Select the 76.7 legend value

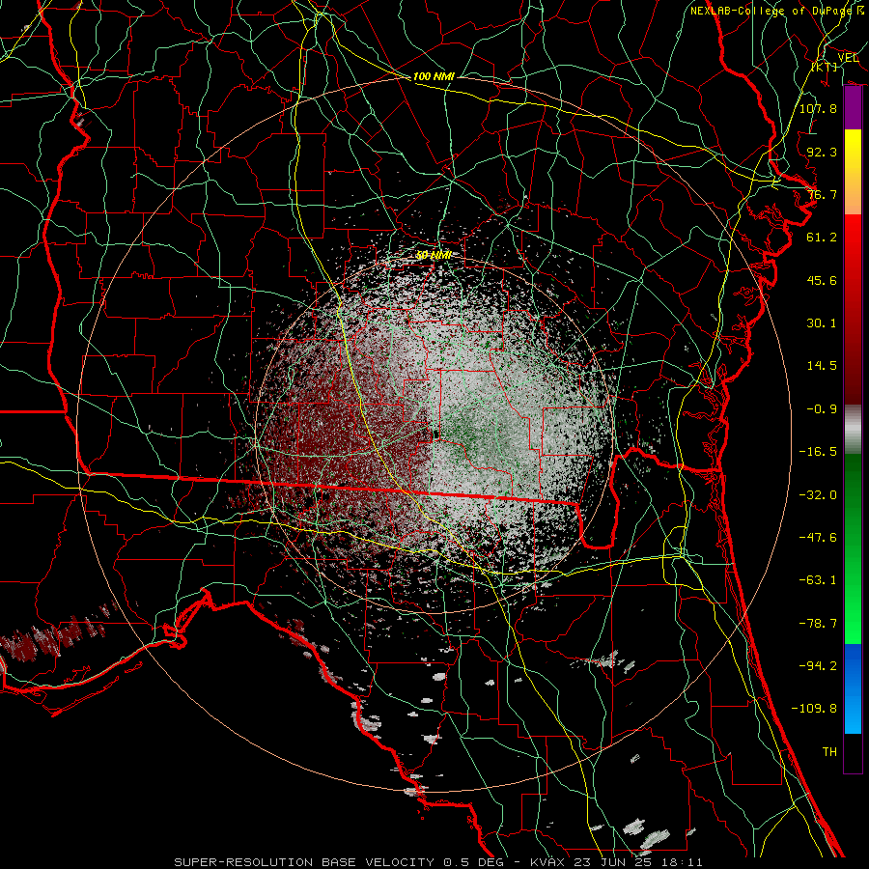822,194
